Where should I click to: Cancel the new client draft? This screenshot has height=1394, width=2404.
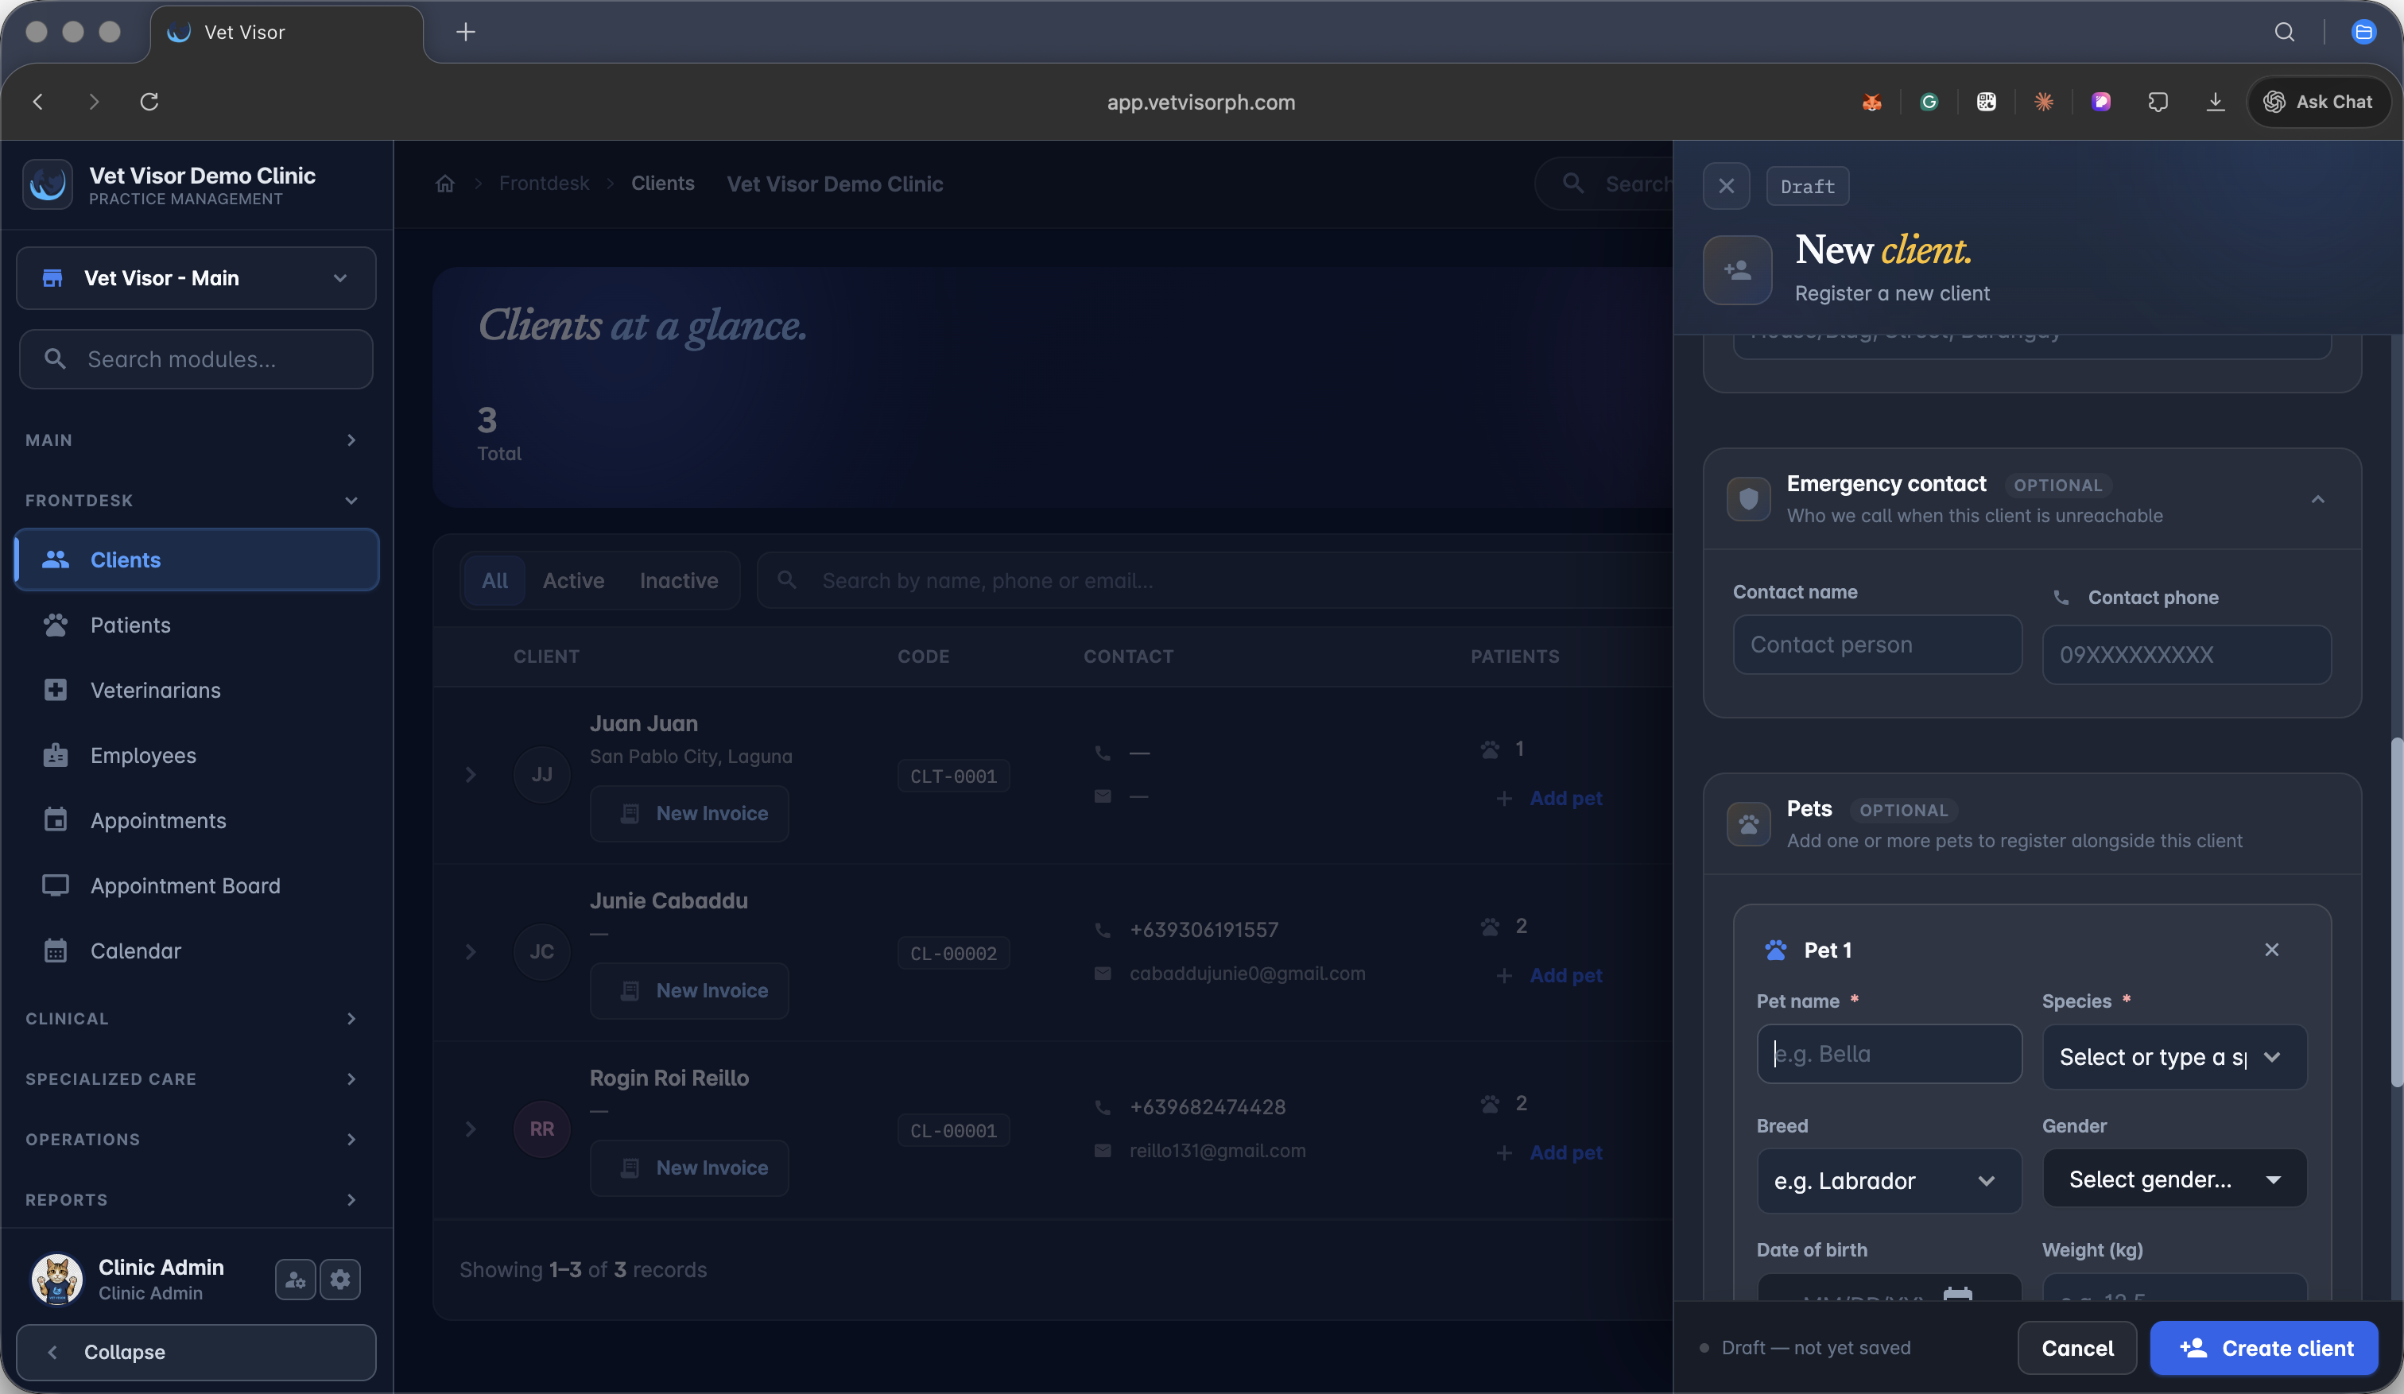(2076, 1347)
